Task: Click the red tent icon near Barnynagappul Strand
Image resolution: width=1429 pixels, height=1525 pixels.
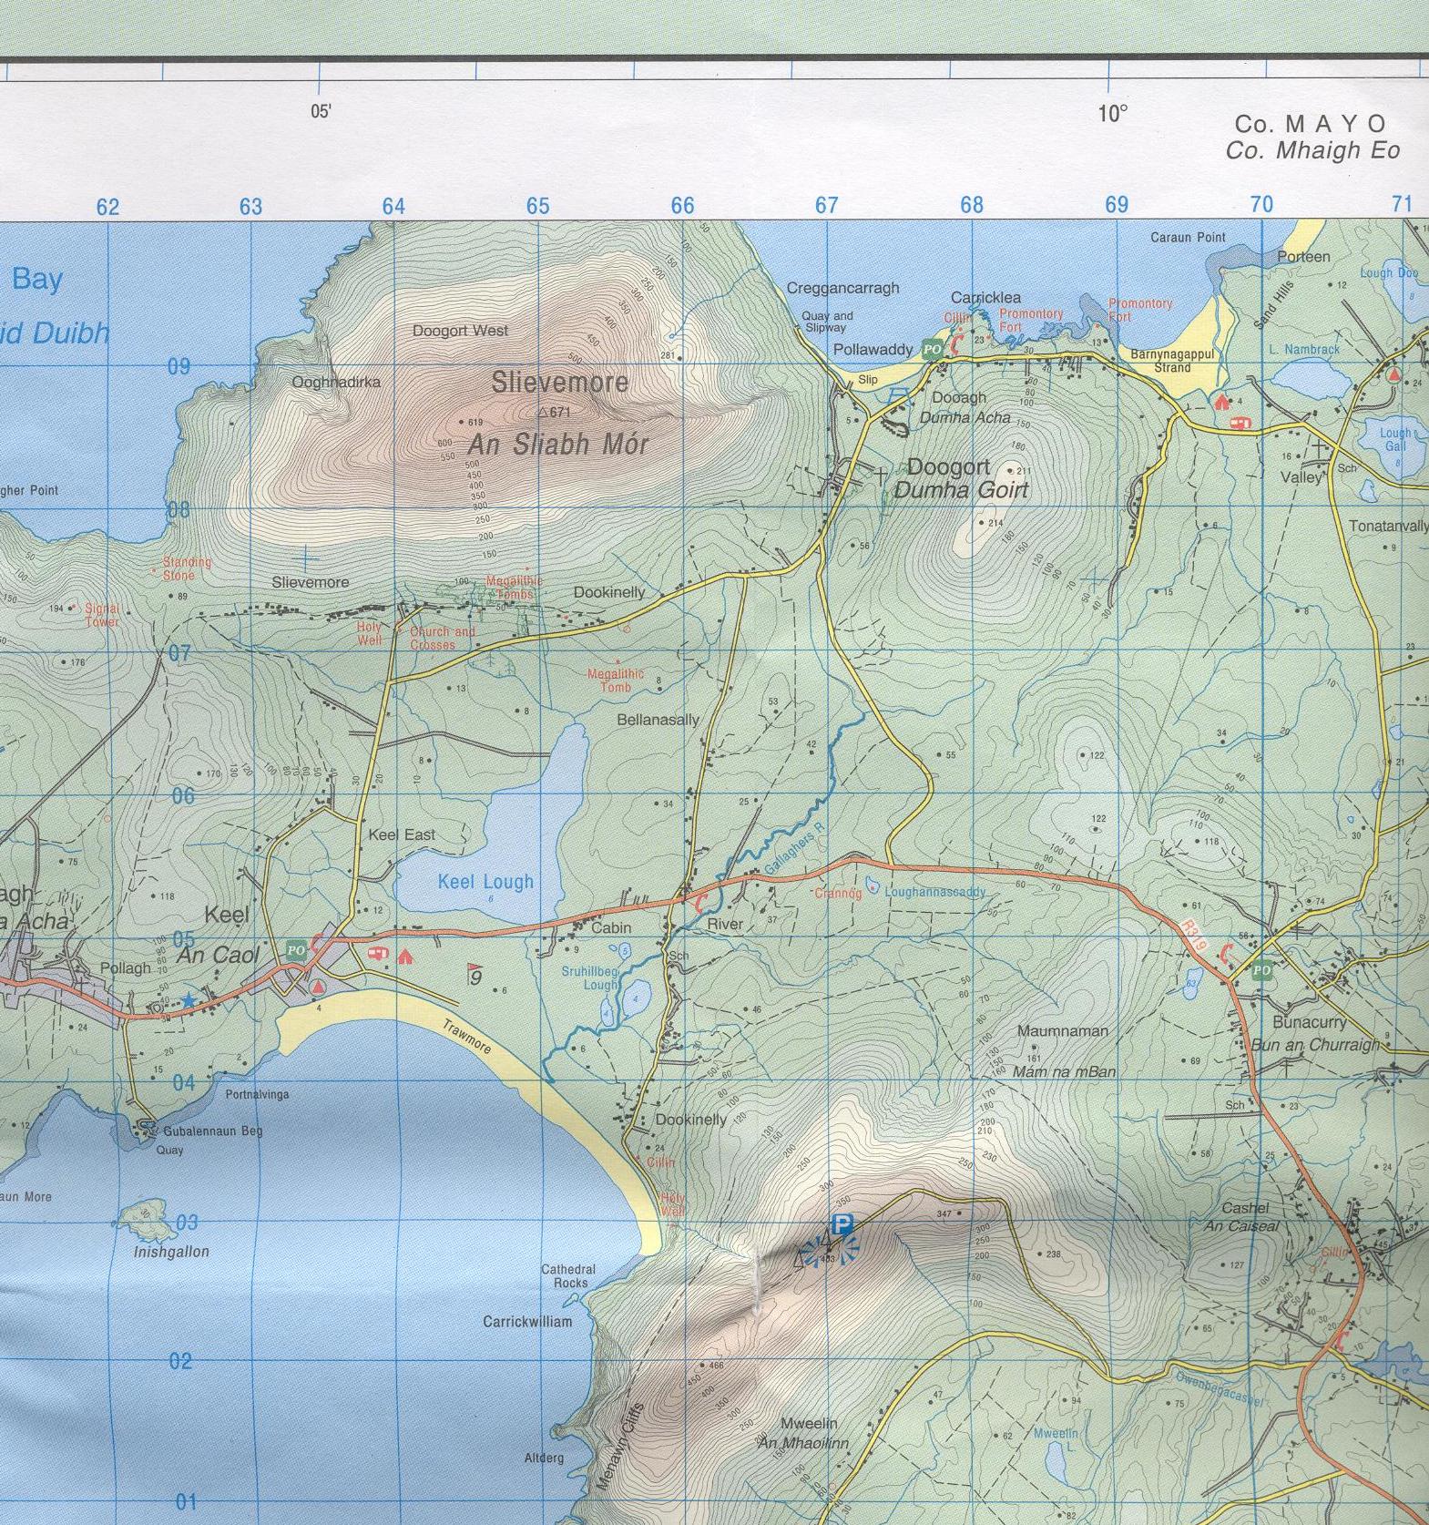Action: pyautogui.click(x=1220, y=401)
